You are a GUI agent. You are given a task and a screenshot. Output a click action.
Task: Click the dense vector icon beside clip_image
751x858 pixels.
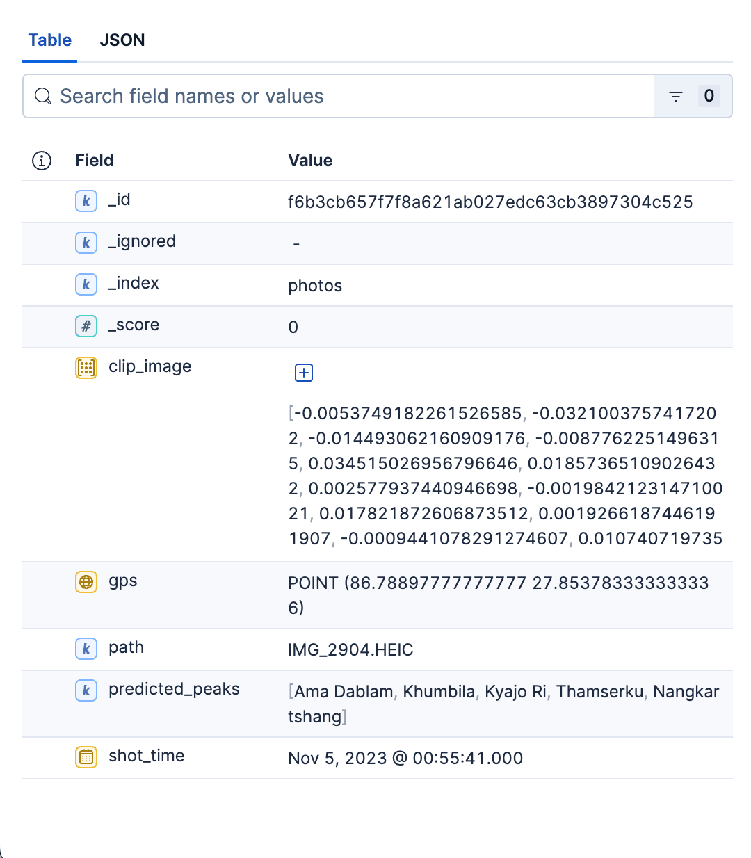point(86,368)
